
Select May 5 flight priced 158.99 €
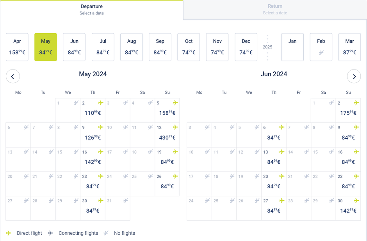pos(167,111)
